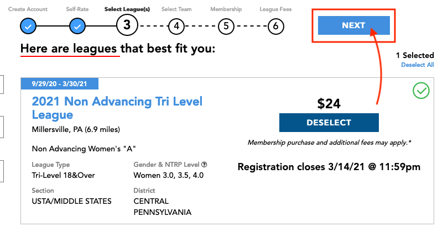Click the completed Self-Rate step checkmark

pyautogui.click(x=77, y=25)
